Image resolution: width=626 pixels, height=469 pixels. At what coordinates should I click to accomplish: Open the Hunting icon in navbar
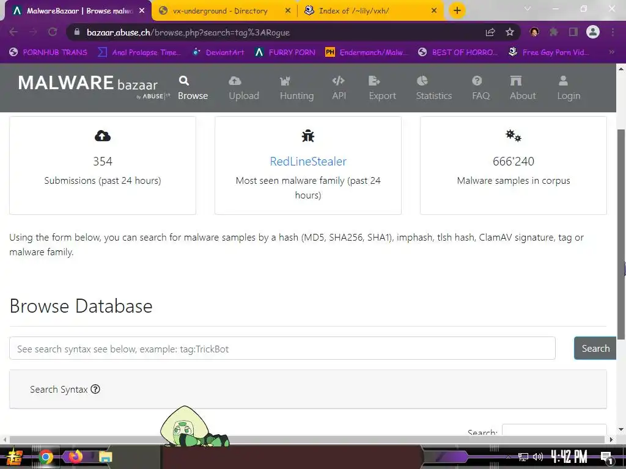tap(285, 81)
